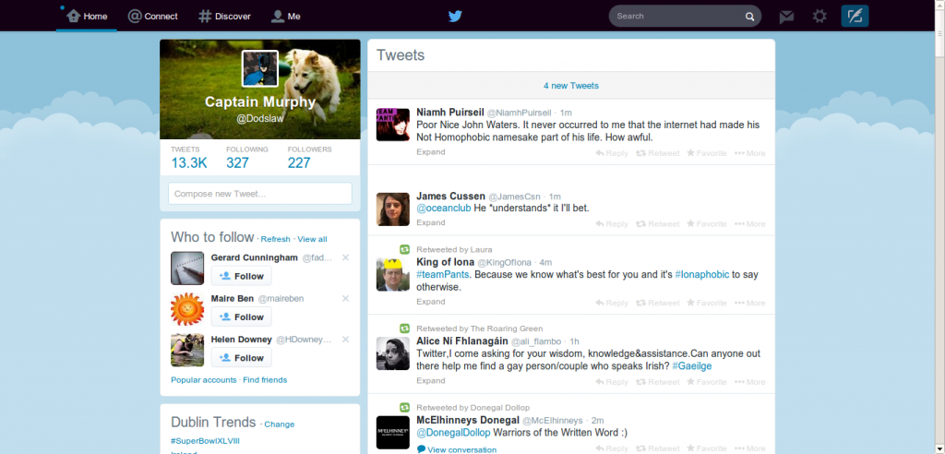Click View all in Who to follow
Screen dimensions: 945x454
coord(312,239)
